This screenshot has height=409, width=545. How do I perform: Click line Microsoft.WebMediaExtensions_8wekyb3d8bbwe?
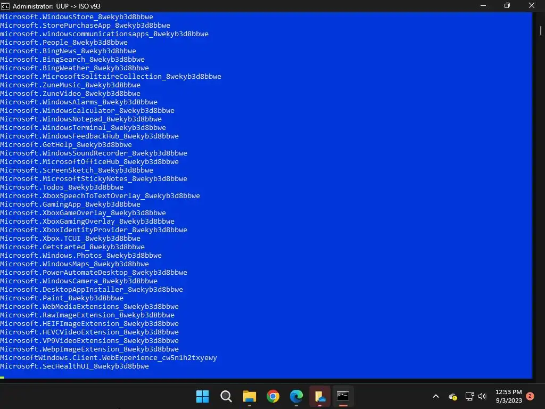[x=89, y=306]
